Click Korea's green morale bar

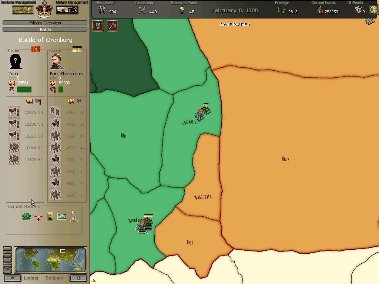pos(24,89)
